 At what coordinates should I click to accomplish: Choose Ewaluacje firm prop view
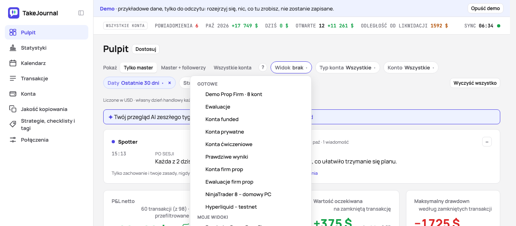(x=251, y=182)
